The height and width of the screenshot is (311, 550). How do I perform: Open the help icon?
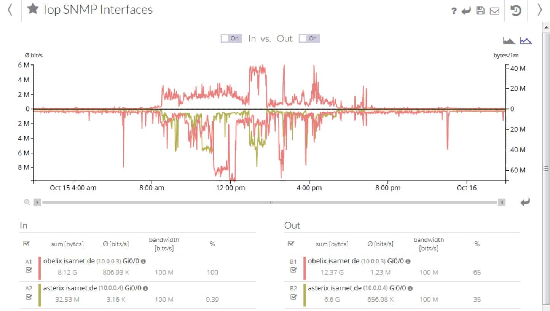[x=453, y=10]
